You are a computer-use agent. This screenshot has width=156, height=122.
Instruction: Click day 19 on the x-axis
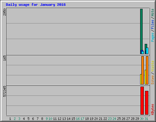tap(91, 119)
